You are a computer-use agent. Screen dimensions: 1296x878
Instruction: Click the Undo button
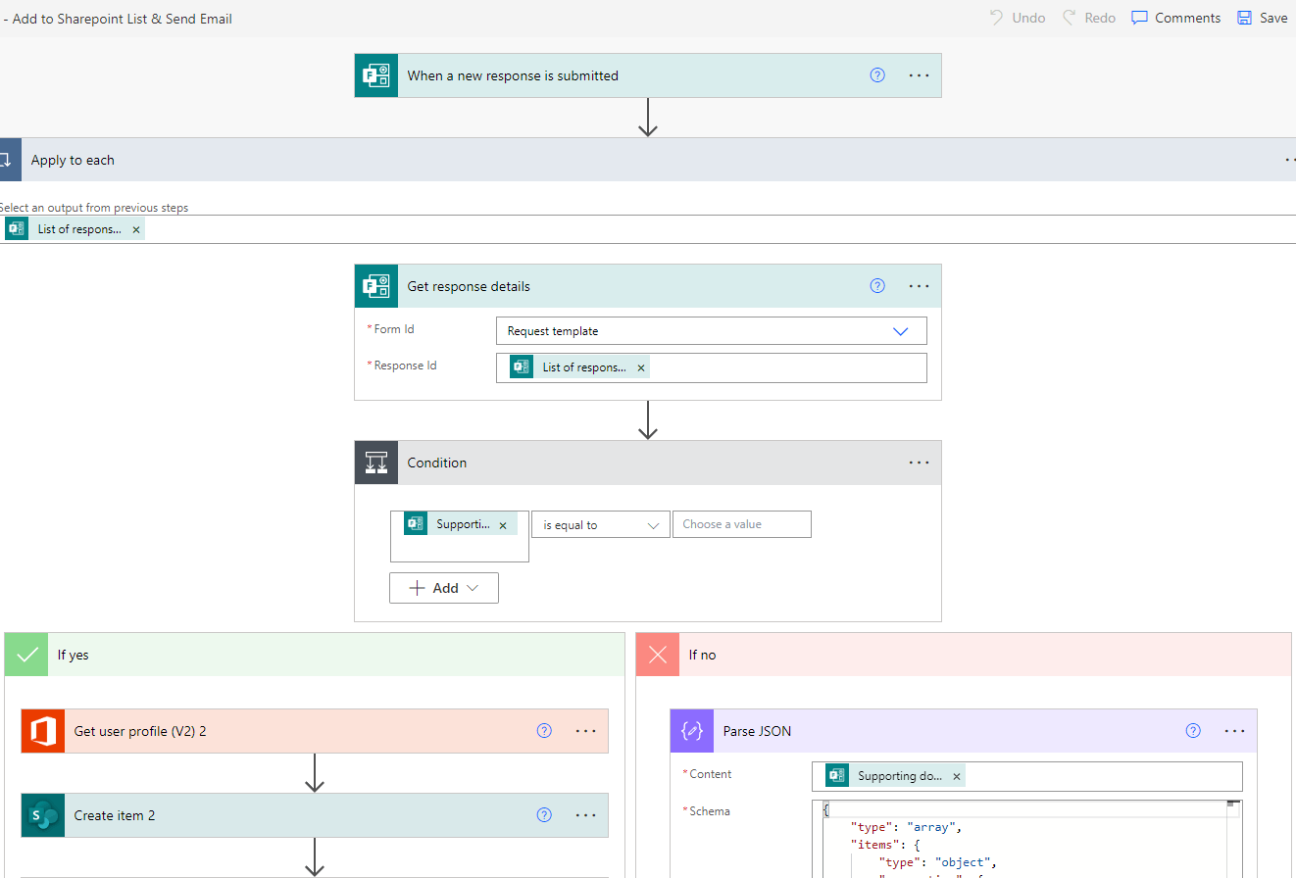(x=1016, y=18)
